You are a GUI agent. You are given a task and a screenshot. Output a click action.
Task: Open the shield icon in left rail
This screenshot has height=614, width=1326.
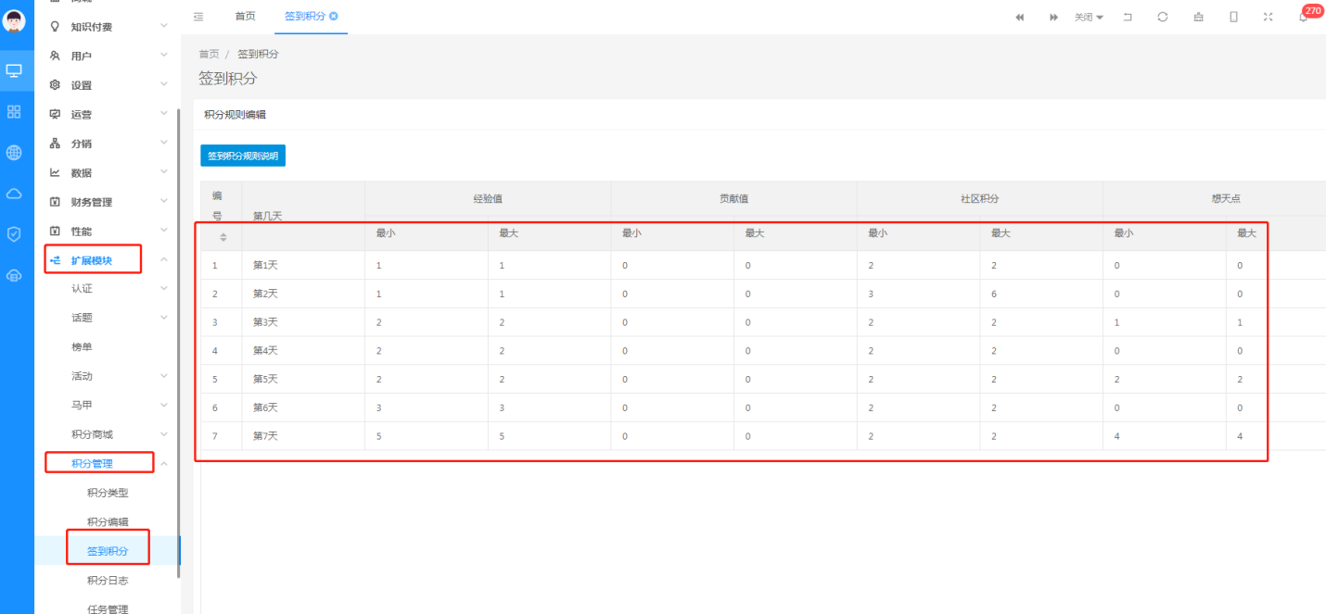coord(14,234)
